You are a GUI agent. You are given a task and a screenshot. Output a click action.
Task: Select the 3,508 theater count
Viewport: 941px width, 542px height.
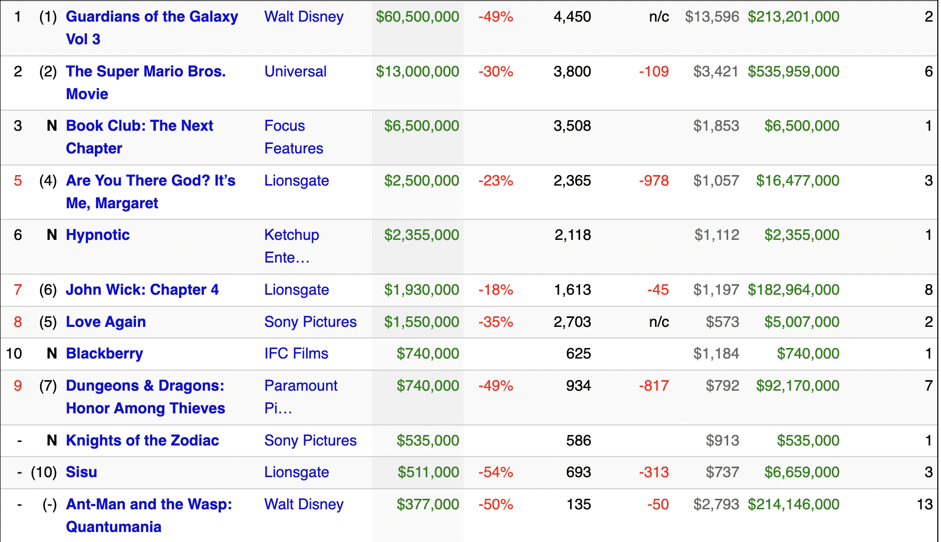click(572, 126)
